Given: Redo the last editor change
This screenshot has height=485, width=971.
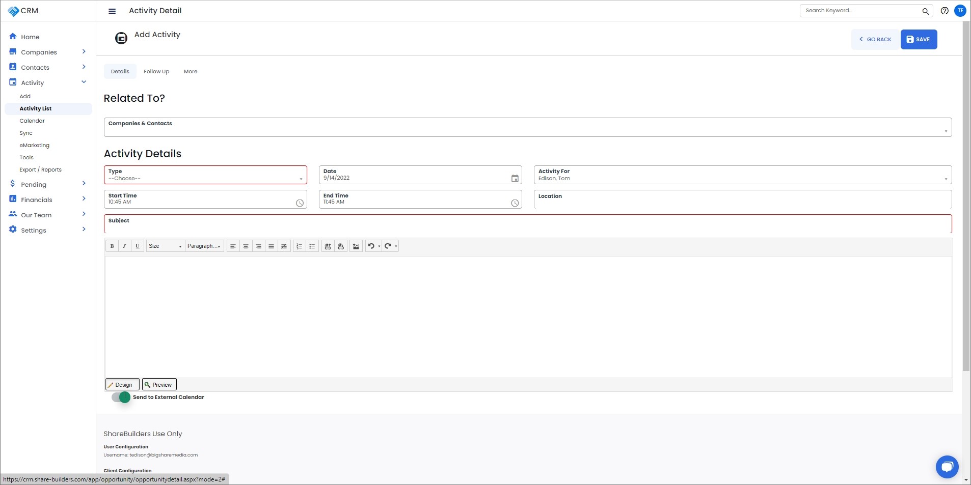Looking at the screenshot, I should [x=388, y=246].
